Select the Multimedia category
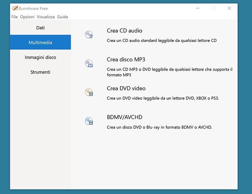This screenshot has width=252, height=194. coord(40,42)
